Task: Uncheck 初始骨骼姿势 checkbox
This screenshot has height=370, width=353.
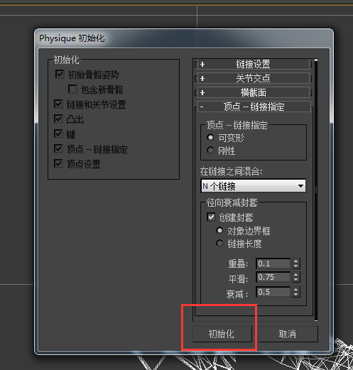Action: click(x=60, y=74)
